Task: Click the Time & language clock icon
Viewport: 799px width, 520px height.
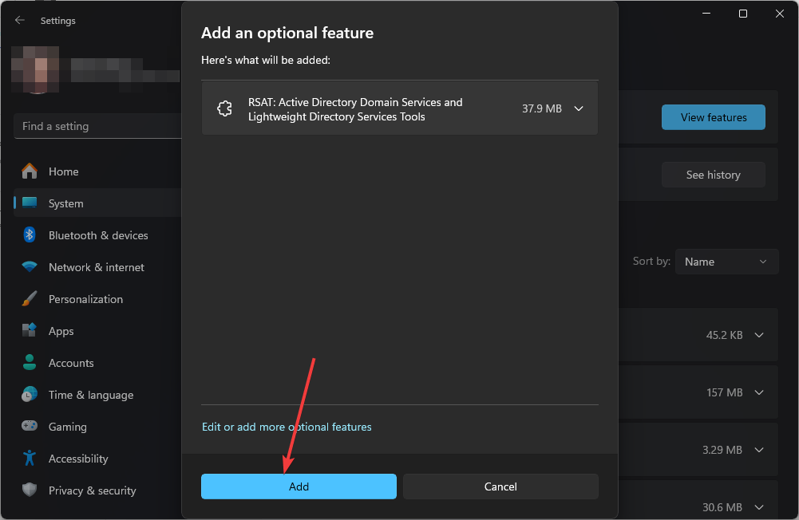Action: coord(30,395)
